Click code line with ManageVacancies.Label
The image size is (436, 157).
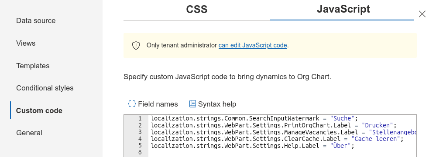coord(284,132)
